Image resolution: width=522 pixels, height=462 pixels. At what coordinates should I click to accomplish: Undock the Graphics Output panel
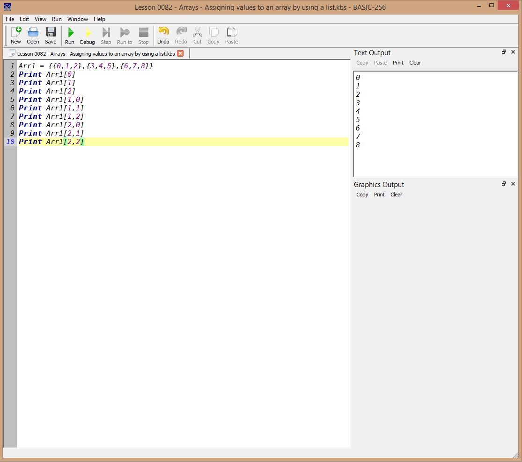coord(504,184)
